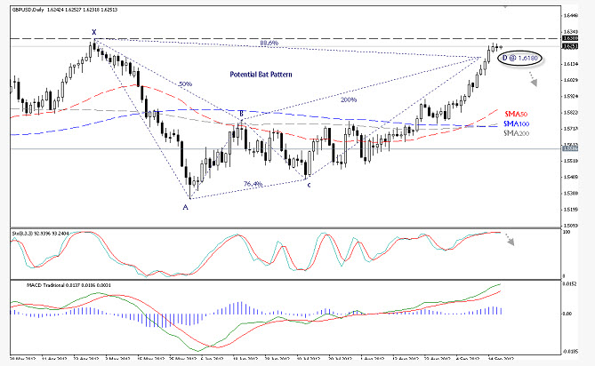This screenshot has height=366, width=595.
Task: Click the 'D @ 1.6180' oval callout
Action: (520, 58)
